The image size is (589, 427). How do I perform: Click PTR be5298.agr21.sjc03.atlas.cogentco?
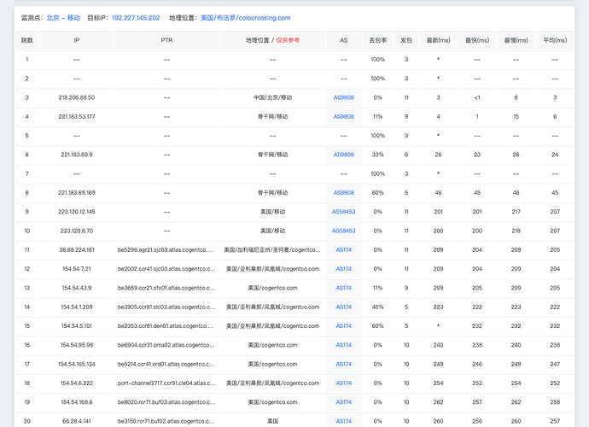(166, 249)
